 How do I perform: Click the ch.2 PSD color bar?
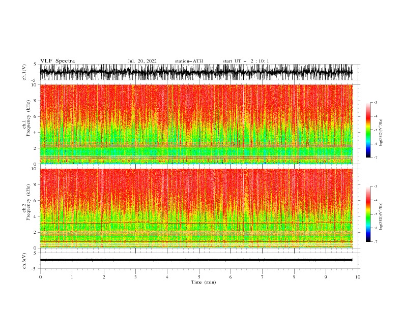point(368,214)
